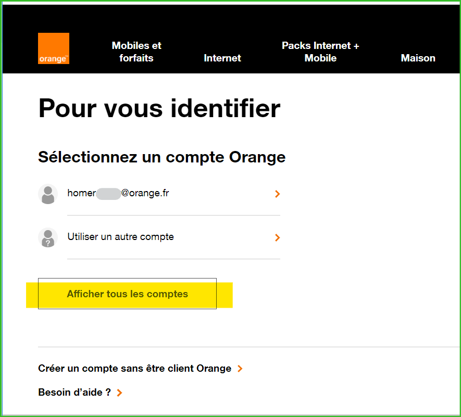Open the Packs Internet + Mobile menu
This screenshot has width=461, height=417.
point(320,52)
